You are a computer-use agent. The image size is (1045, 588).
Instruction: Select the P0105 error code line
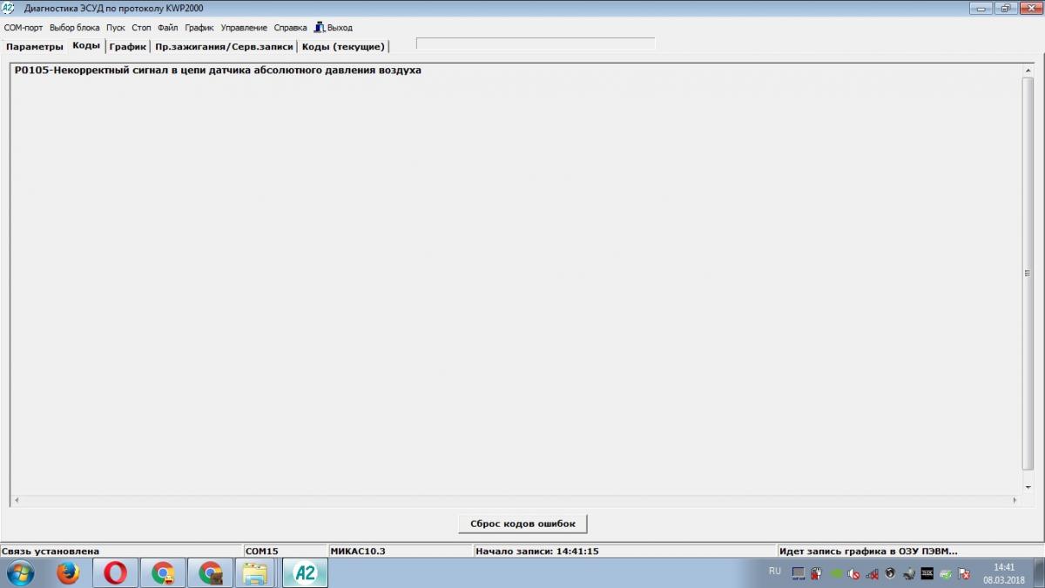[218, 71]
